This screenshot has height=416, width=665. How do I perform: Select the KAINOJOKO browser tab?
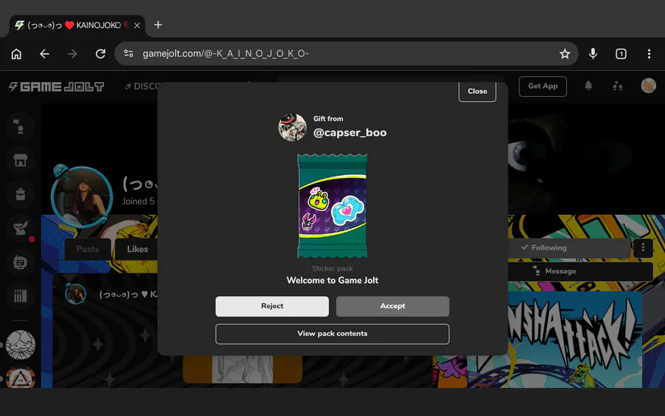pos(77,25)
